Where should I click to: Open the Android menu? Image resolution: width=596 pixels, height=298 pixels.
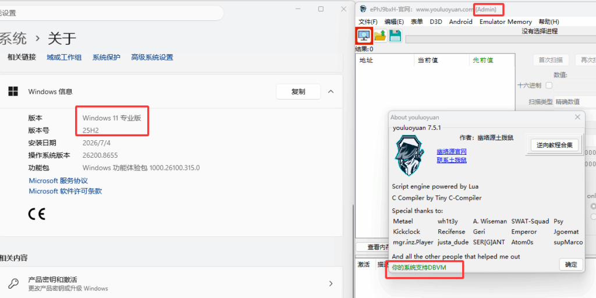(x=461, y=22)
